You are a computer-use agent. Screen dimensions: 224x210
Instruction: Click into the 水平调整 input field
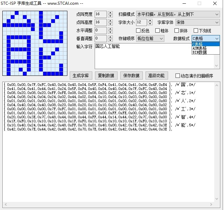pos(101,30)
